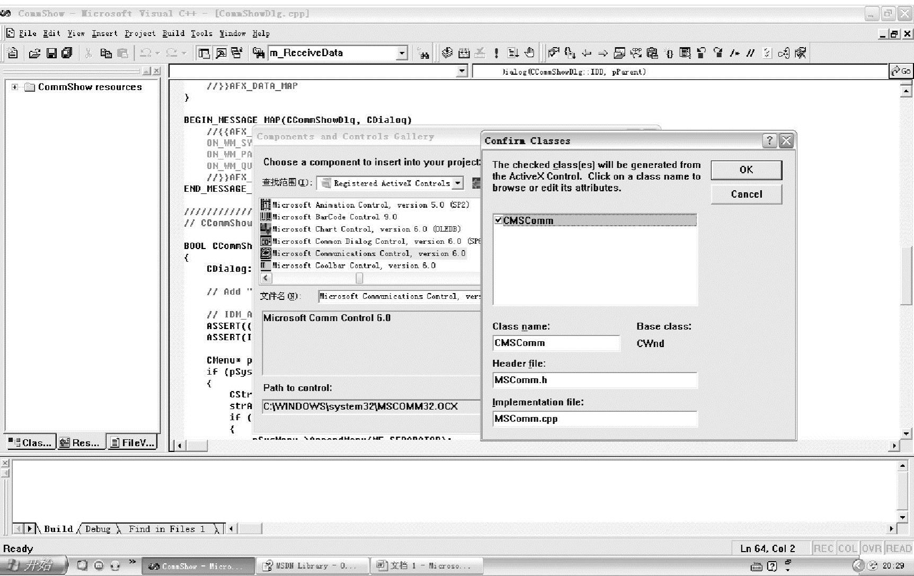Open the Tools menu
Screen dimensions: 914x576
pos(201,33)
